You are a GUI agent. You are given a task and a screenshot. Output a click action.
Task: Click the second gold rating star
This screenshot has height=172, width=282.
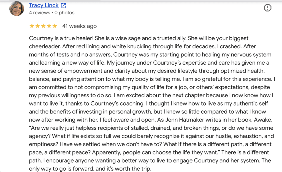(37, 26)
